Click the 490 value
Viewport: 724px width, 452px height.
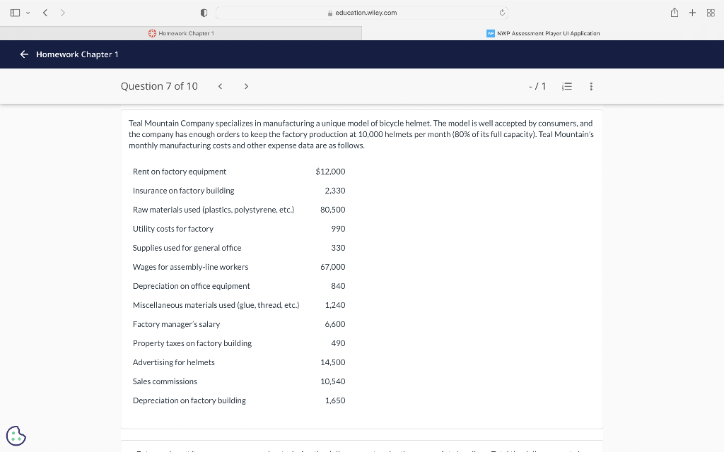[339, 343]
